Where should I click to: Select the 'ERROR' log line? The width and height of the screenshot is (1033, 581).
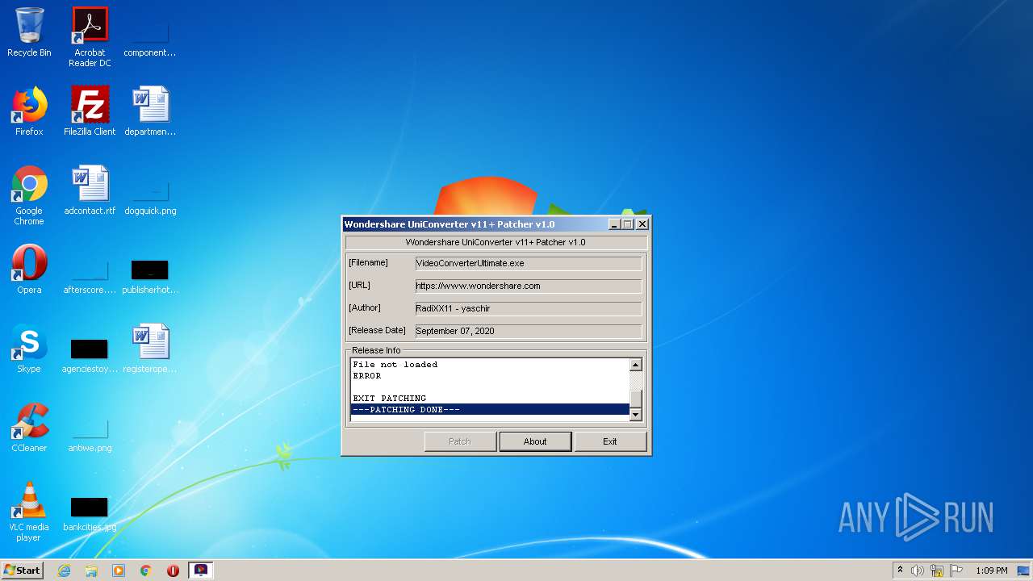pyautogui.click(x=366, y=376)
